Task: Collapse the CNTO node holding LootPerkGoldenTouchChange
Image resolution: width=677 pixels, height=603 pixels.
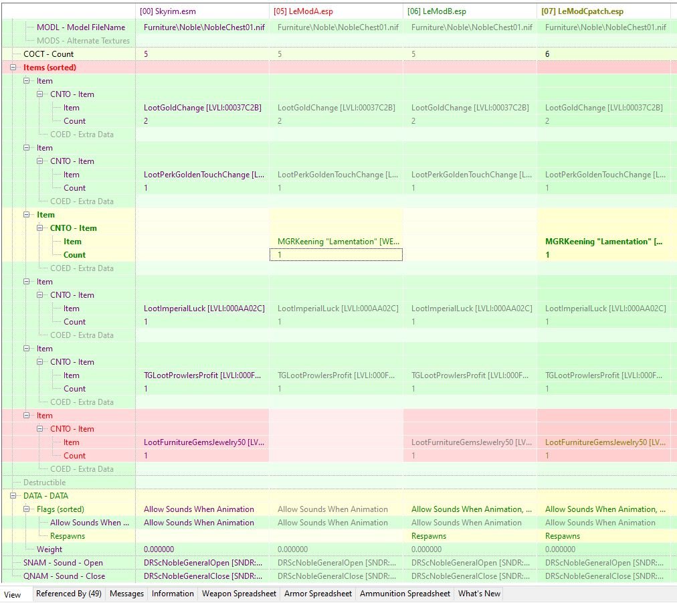Action: 39,161
